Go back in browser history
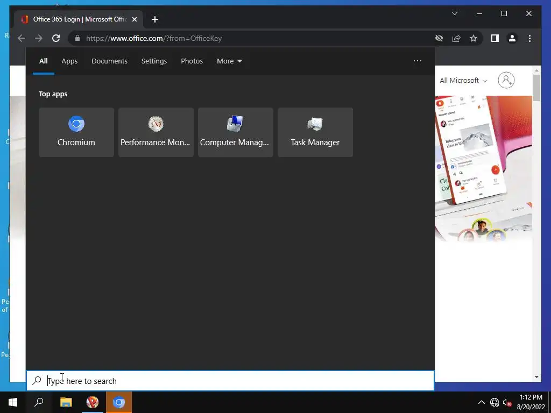551x413 pixels. point(22,38)
